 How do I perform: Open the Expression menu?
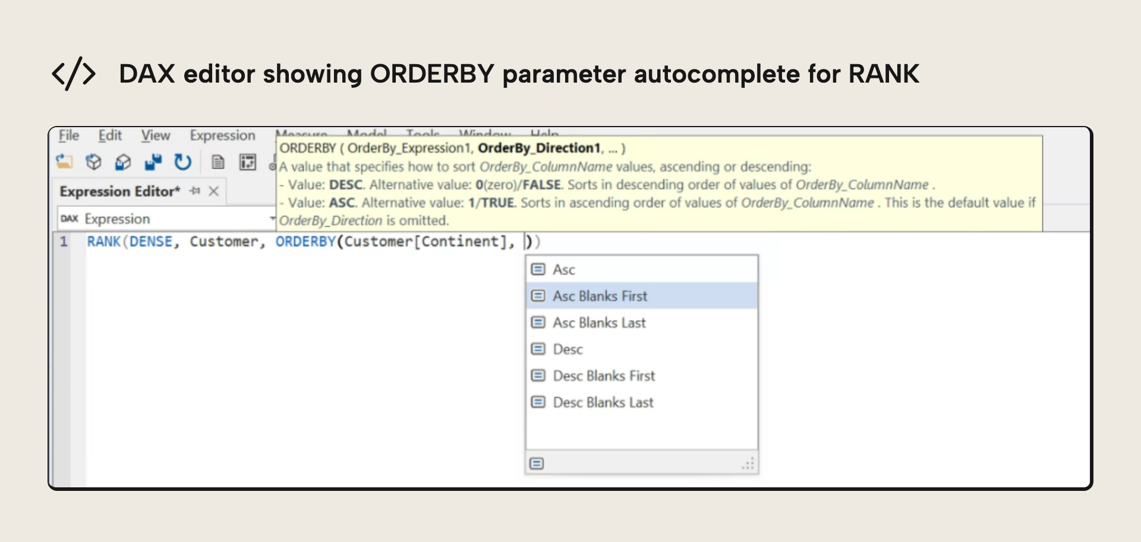click(x=222, y=135)
